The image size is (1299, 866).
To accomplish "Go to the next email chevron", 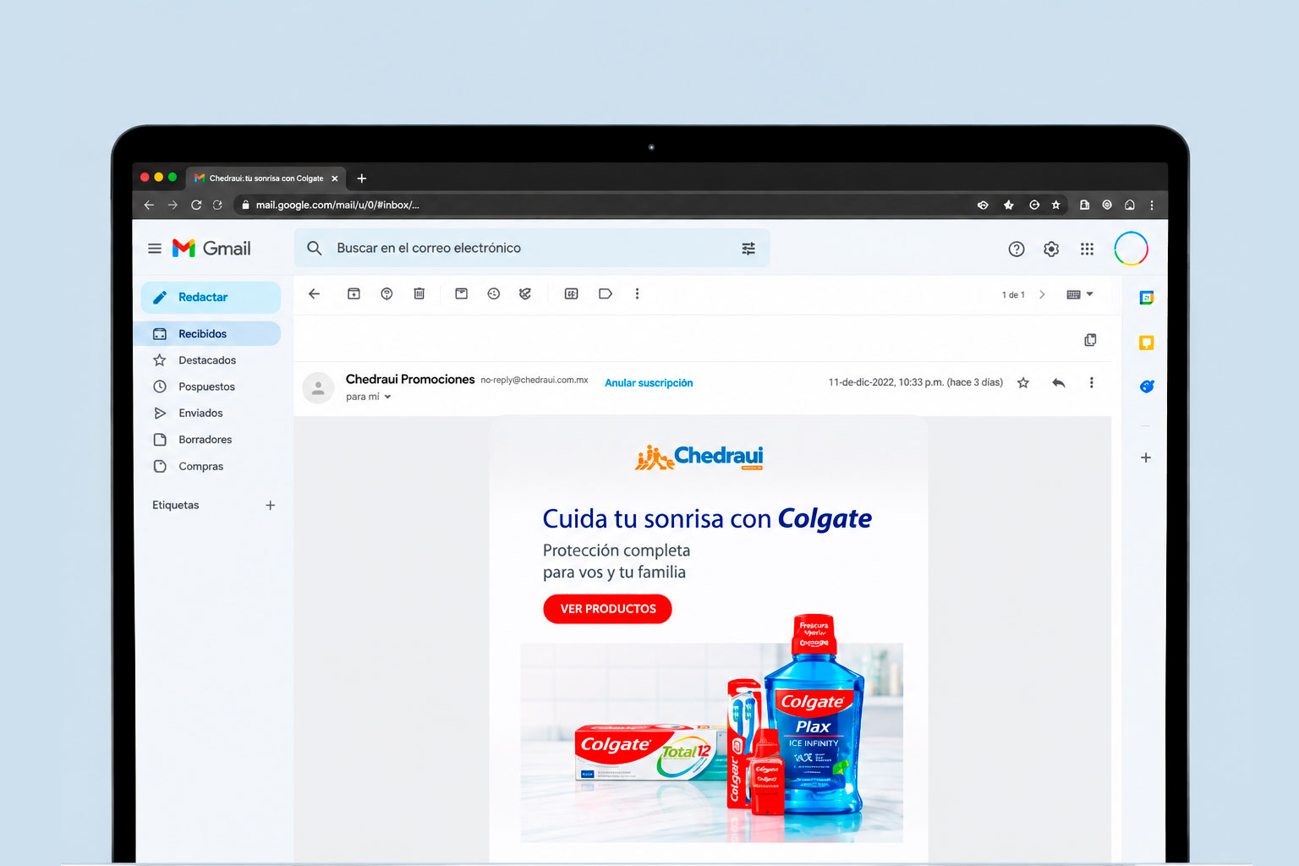I will (1042, 294).
